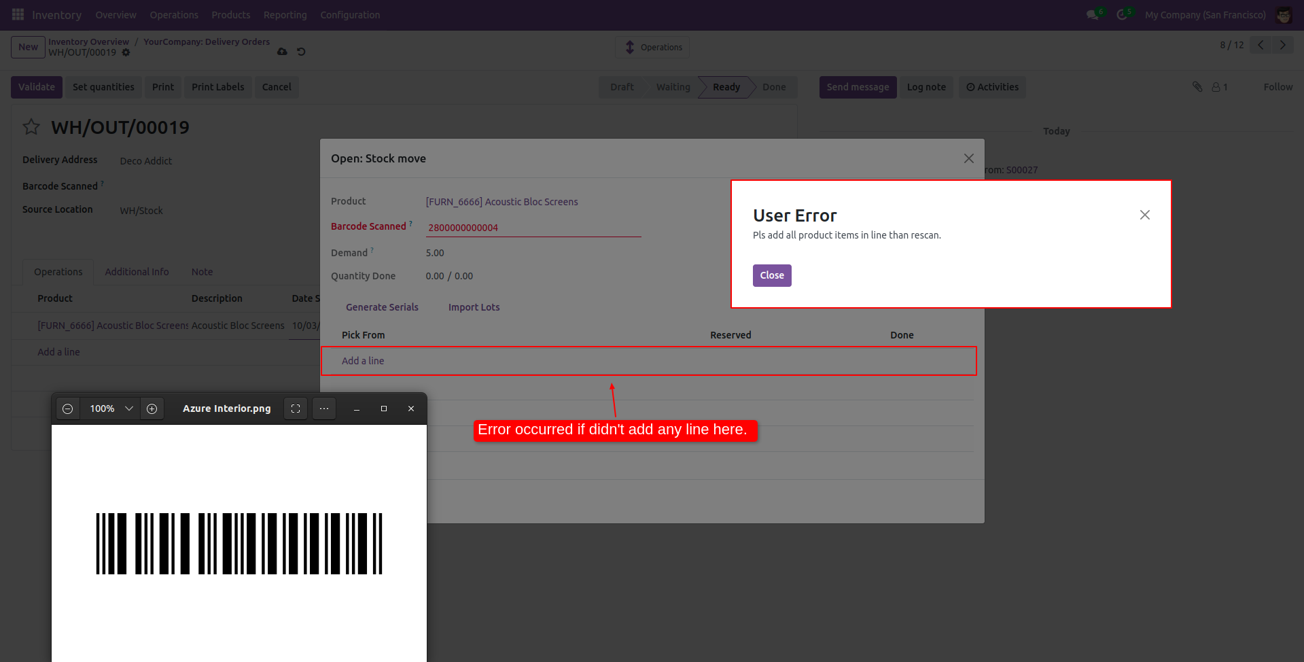Click the barcode image in viewer
1304x662 pixels.
(x=239, y=544)
